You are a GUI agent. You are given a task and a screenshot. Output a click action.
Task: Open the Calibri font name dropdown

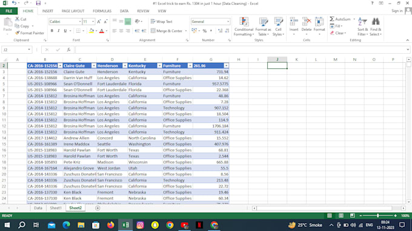(80, 22)
